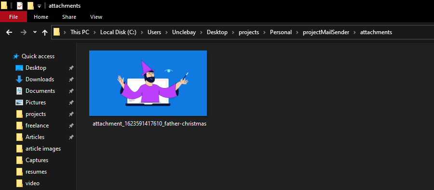The width and height of the screenshot is (434, 190).
Task: Select the wizard image thumbnail
Action: click(148, 83)
